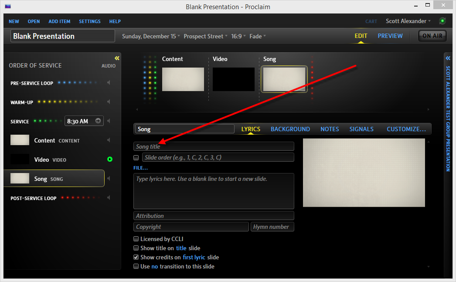Switch to EDIT mode

coord(361,36)
